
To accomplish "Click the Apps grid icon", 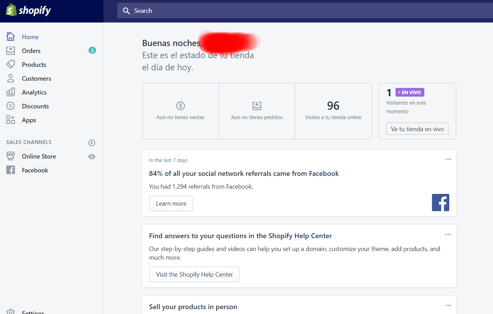I will click(11, 120).
